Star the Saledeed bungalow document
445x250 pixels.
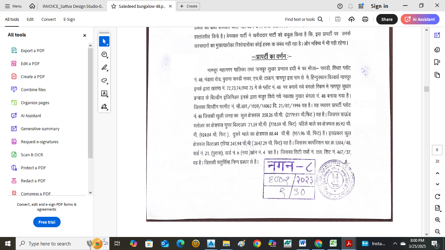pos(114,6)
